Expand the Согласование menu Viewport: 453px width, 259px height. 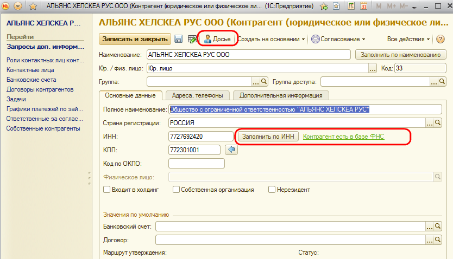(338, 39)
